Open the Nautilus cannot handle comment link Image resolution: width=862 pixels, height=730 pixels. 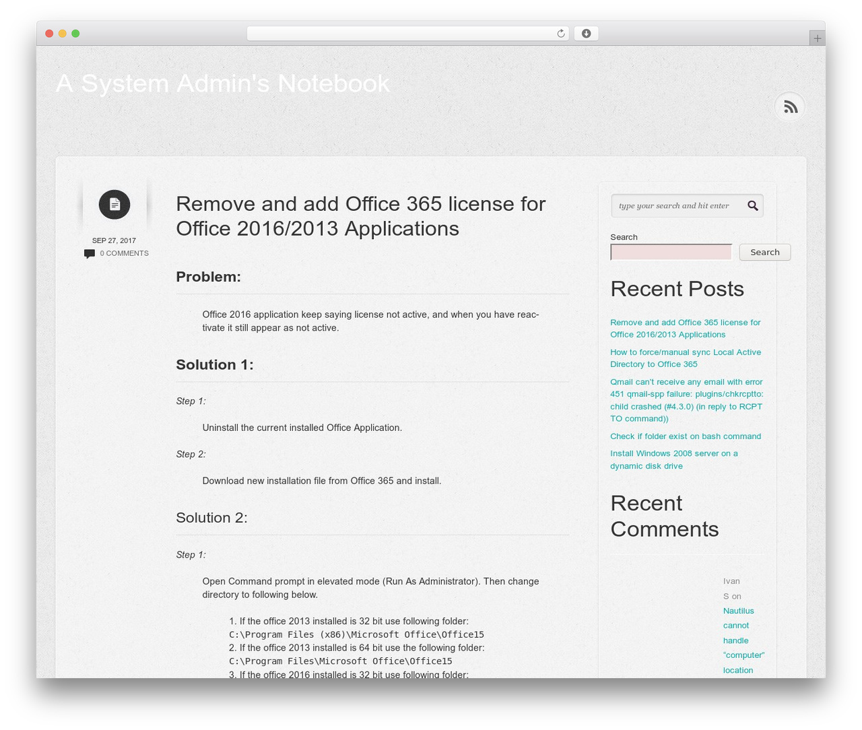tap(743, 640)
